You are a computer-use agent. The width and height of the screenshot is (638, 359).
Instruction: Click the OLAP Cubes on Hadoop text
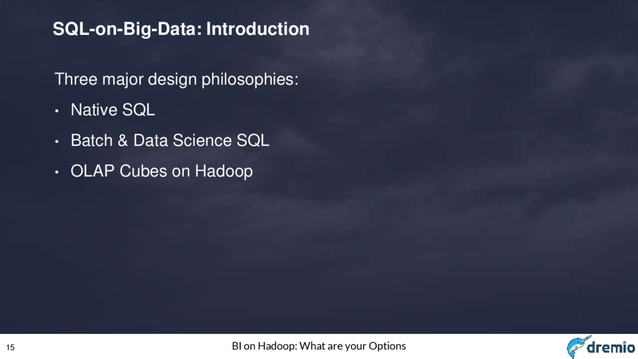tap(161, 171)
